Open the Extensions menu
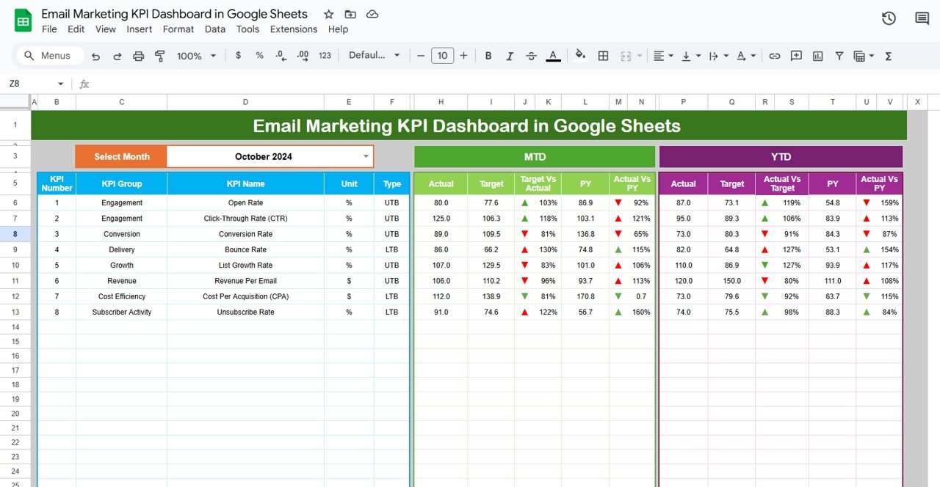This screenshot has width=940, height=487. tap(294, 29)
